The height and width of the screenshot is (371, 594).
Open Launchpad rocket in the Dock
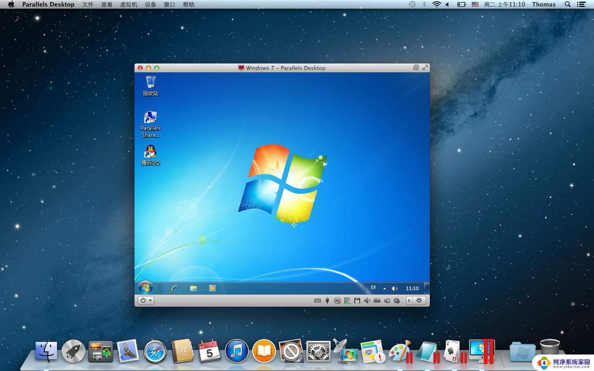click(73, 351)
